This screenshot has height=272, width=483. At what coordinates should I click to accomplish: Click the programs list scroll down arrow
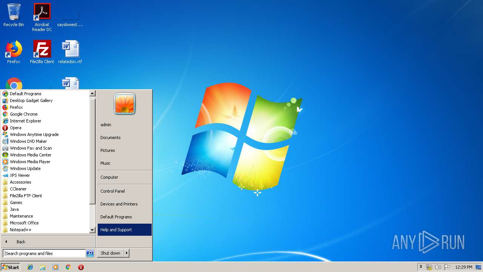pos(92,230)
